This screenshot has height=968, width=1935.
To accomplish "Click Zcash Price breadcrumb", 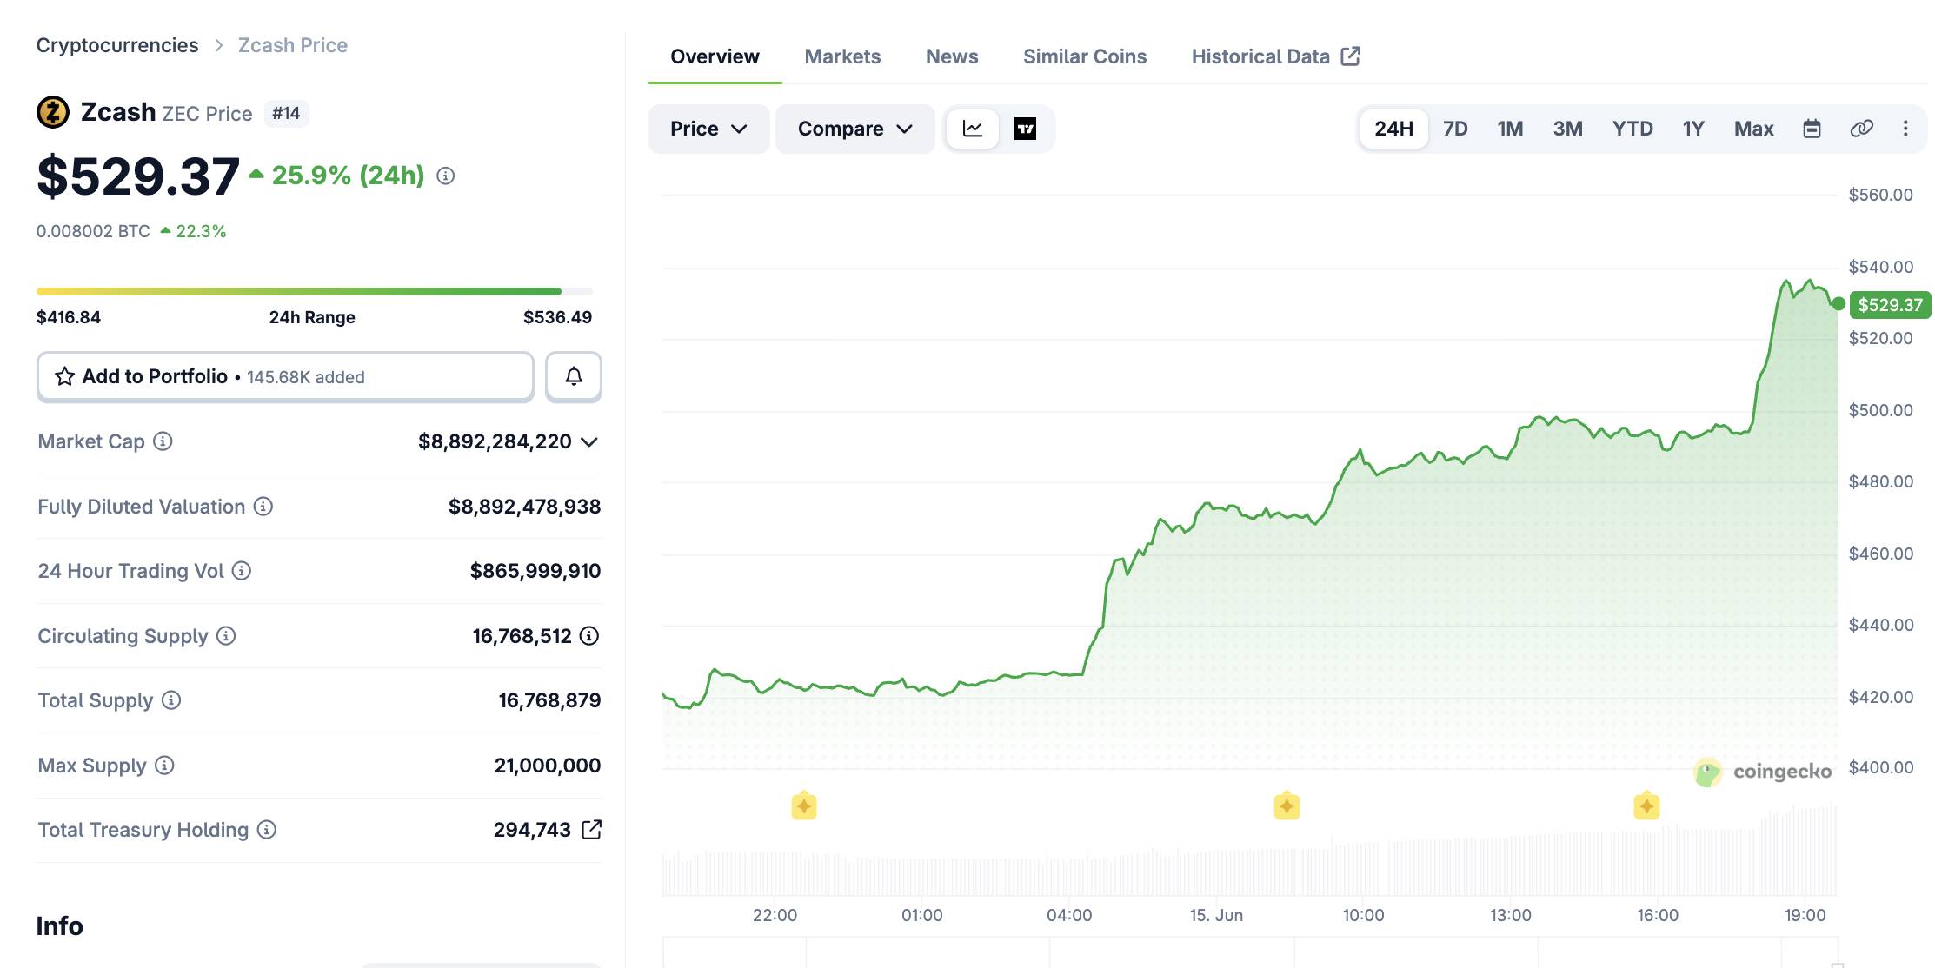I will pos(293,45).
